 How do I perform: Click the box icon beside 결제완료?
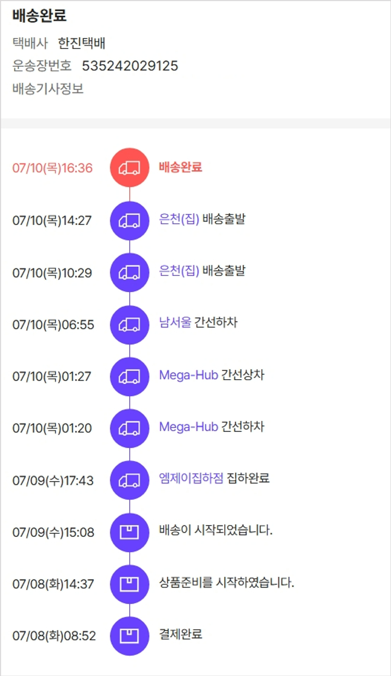coord(129,635)
